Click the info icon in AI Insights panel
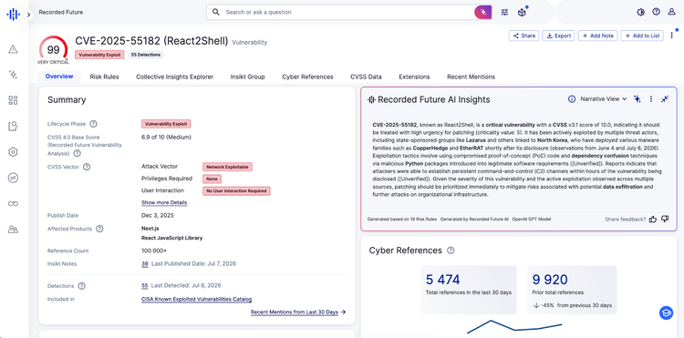This screenshot has width=684, height=338. click(572, 99)
